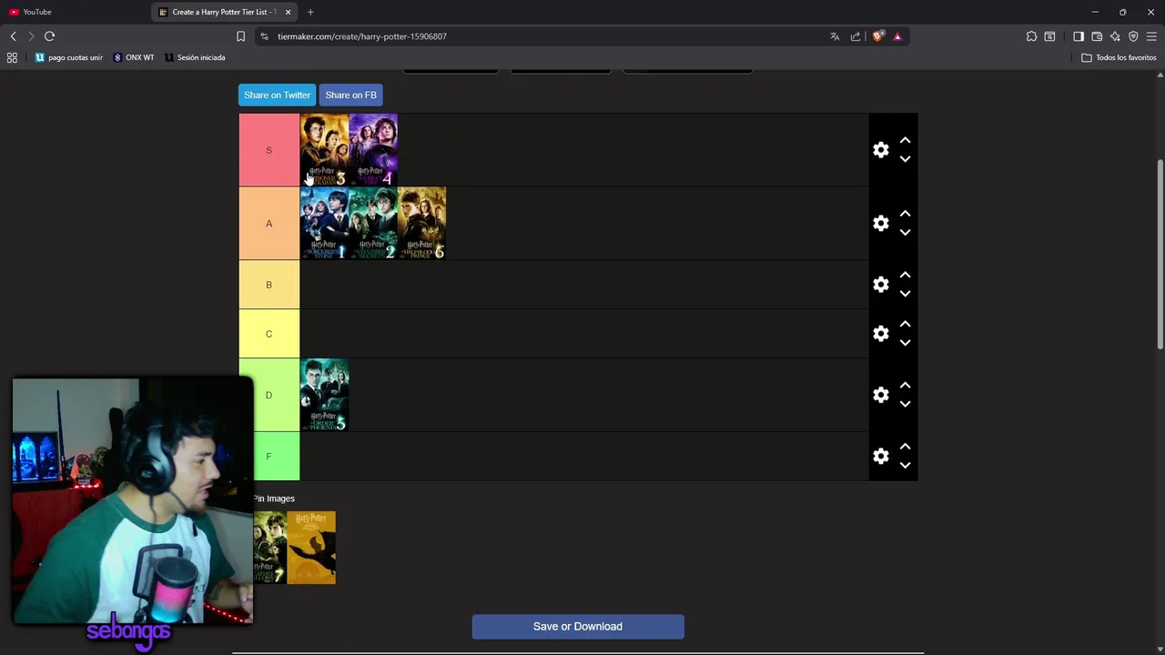Open the apps grid in bookmarks bar
The height and width of the screenshot is (655, 1165).
pos(12,57)
